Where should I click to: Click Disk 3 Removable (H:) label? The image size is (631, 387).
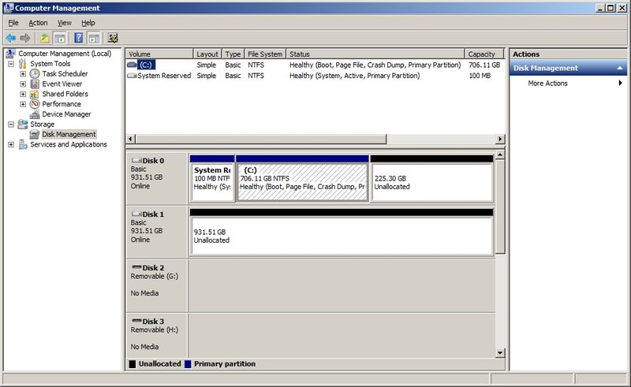157,336
